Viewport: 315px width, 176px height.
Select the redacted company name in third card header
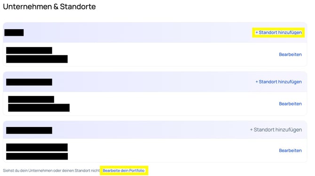pos(29,130)
